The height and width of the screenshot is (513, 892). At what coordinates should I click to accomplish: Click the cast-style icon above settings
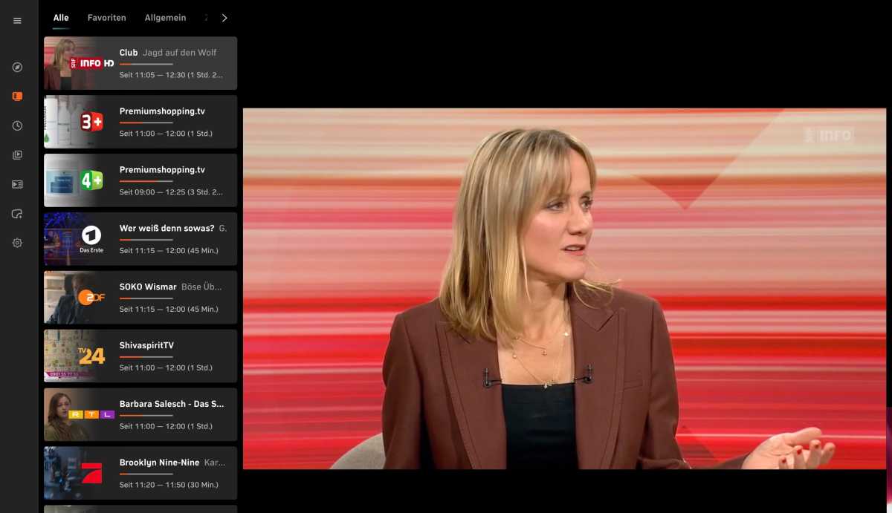[x=17, y=214]
